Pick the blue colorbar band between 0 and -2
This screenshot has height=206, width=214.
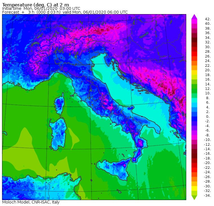click(x=194, y=119)
